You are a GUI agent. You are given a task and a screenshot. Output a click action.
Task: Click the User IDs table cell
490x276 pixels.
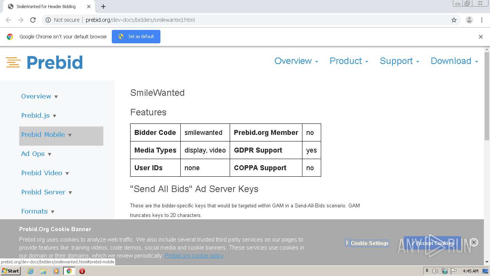pyautogui.click(x=155, y=168)
